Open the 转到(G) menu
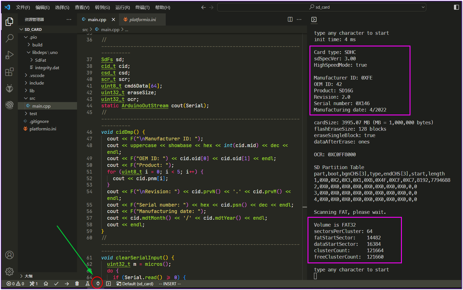Screen dimensions: 463x290 103,8
